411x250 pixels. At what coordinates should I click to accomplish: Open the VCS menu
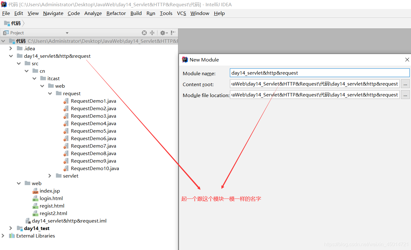181,13
